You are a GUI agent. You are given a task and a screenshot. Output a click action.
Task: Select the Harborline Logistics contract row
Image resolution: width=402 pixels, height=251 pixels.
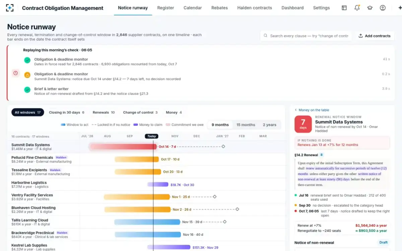click(146, 184)
